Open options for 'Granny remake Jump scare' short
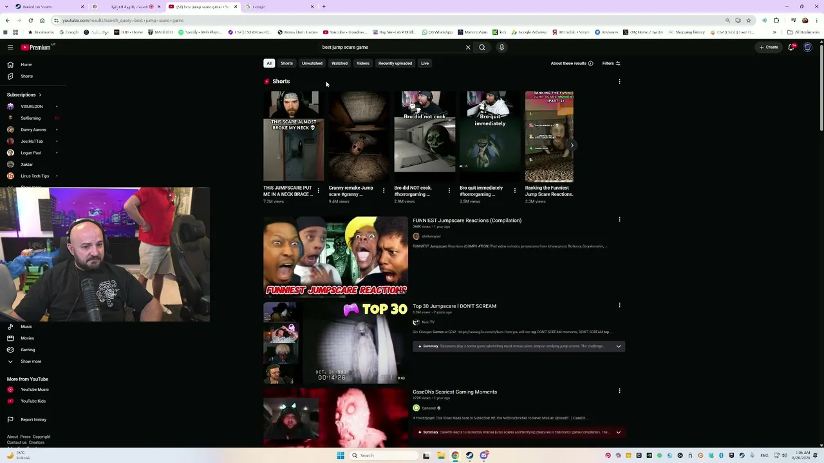The height and width of the screenshot is (463, 824). click(x=384, y=191)
